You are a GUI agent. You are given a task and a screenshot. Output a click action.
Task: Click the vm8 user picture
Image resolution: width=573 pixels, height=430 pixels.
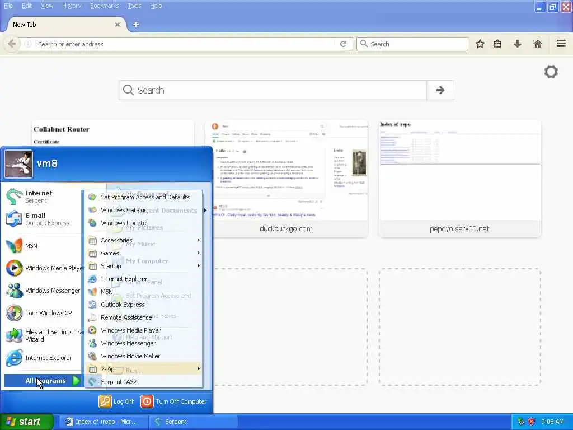(x=18, y=164)
